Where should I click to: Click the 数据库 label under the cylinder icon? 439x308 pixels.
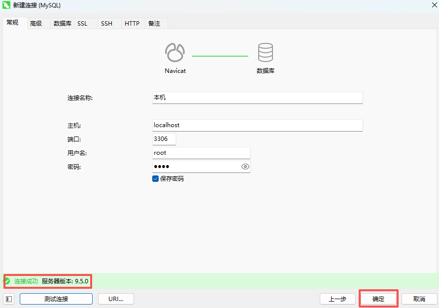[x=266, y=71]
